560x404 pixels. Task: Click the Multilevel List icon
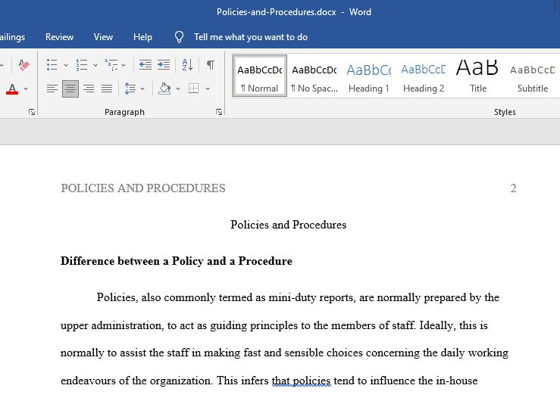click(111, 65)
